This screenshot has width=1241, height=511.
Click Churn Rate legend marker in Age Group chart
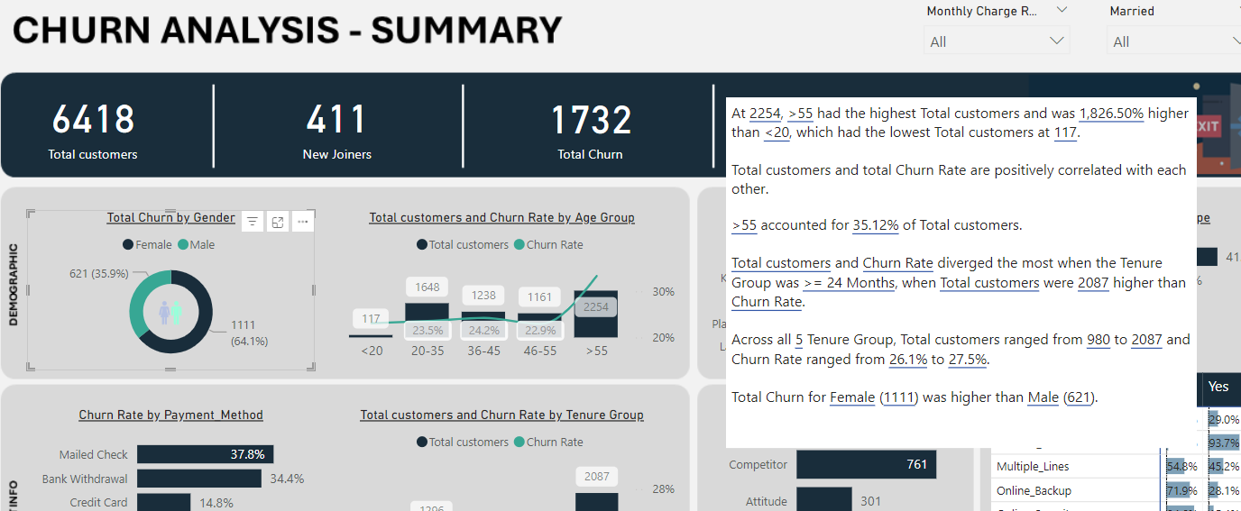coord(519,245)
